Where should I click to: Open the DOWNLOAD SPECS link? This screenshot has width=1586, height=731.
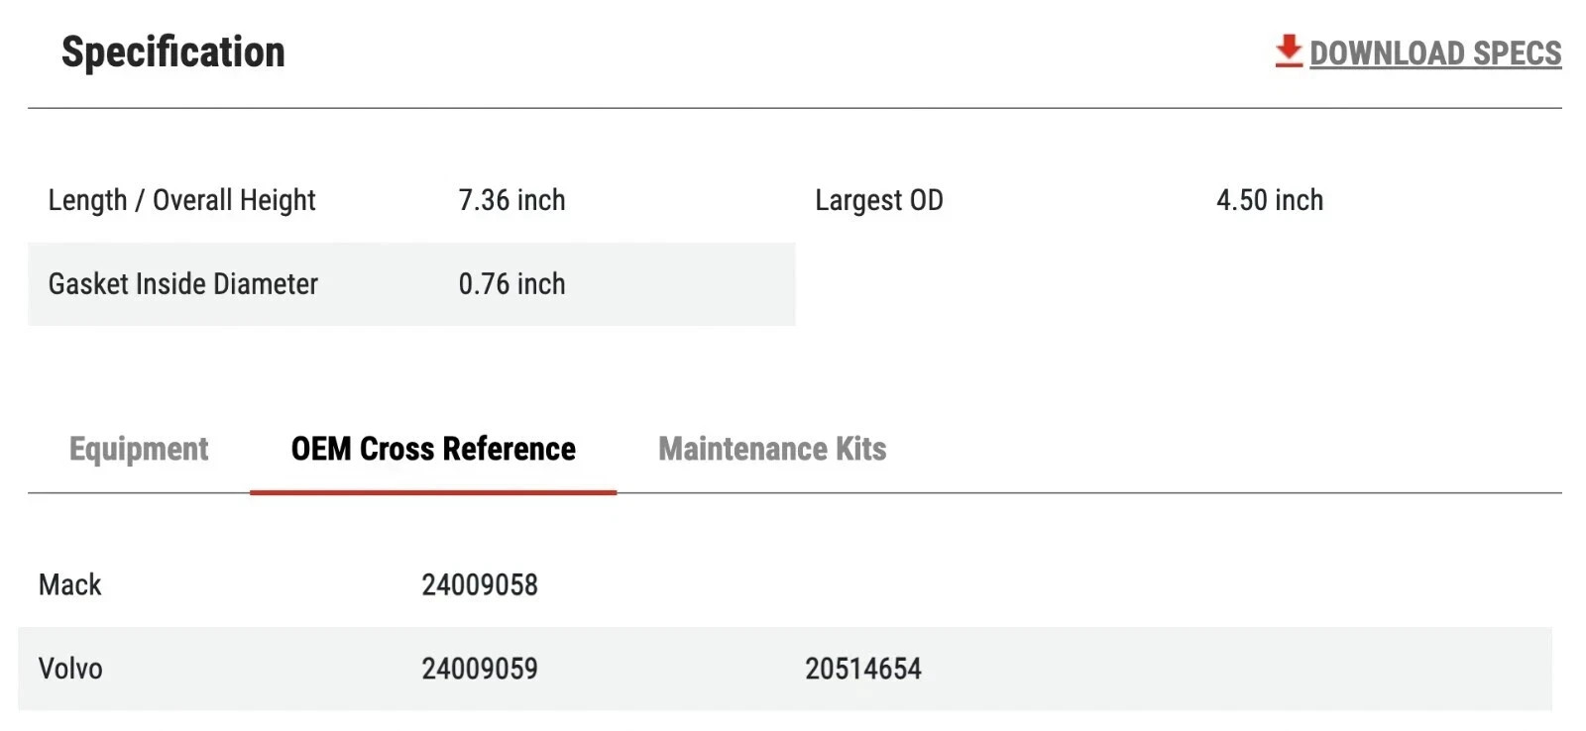(x=1434, y=53)
